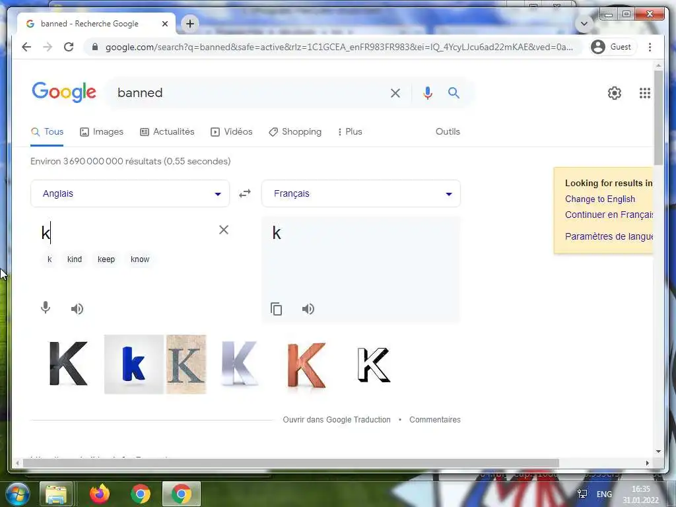This screenshot has height=507, width=676.
Task: Click the vertical scrollbar thumb
Action: [x=658, y=118]
